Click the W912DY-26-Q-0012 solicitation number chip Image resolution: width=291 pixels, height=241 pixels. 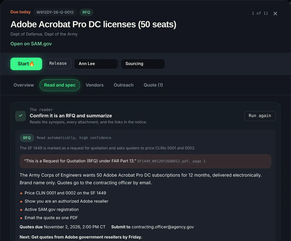click(55, 12)
